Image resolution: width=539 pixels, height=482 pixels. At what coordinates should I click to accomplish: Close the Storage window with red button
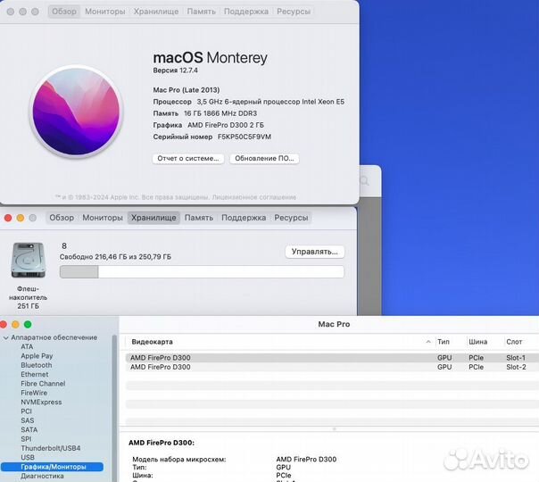tap(8, 218)
